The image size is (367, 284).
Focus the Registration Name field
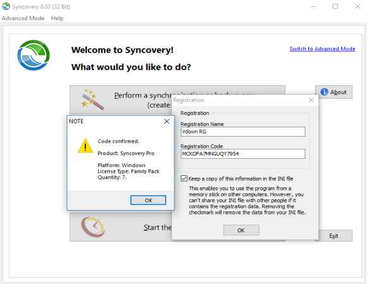pos(243,132)
